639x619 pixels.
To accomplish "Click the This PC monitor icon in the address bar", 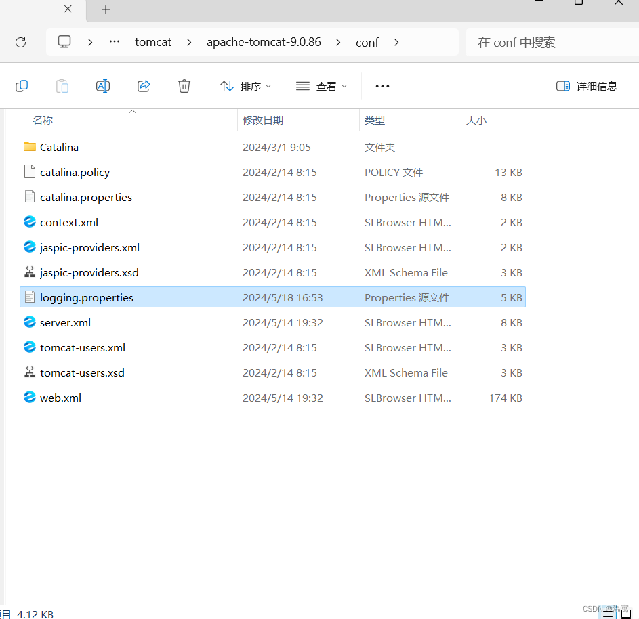I will (x=64, y=41).
